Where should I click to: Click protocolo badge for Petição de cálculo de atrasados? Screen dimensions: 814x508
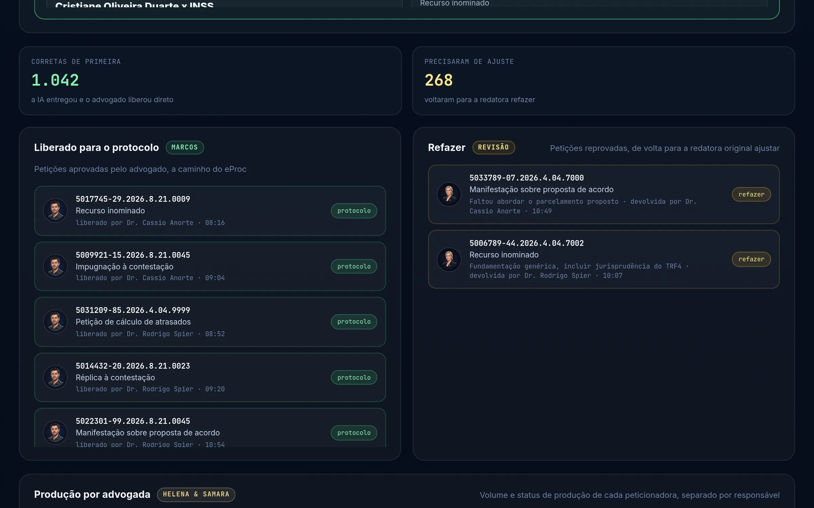click(x=354, y=322)
